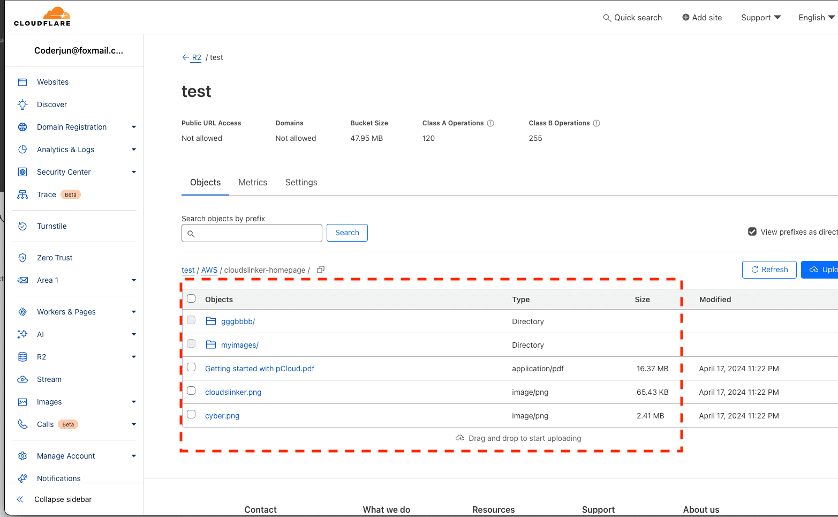Viewport: 838px width, 517px height.
Task: Open the cloudslinker.png file link
Action: coord(233,392)
